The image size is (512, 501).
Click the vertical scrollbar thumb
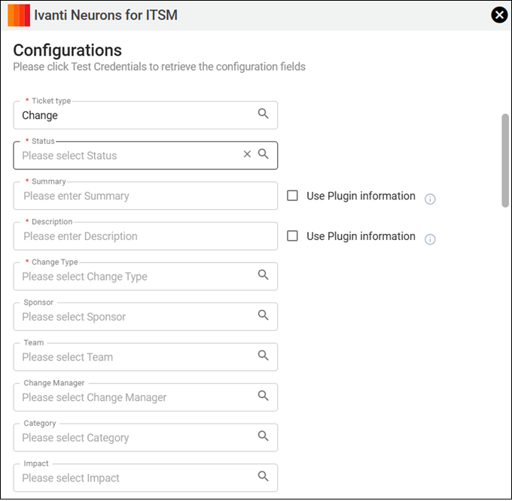pos(505,160)
